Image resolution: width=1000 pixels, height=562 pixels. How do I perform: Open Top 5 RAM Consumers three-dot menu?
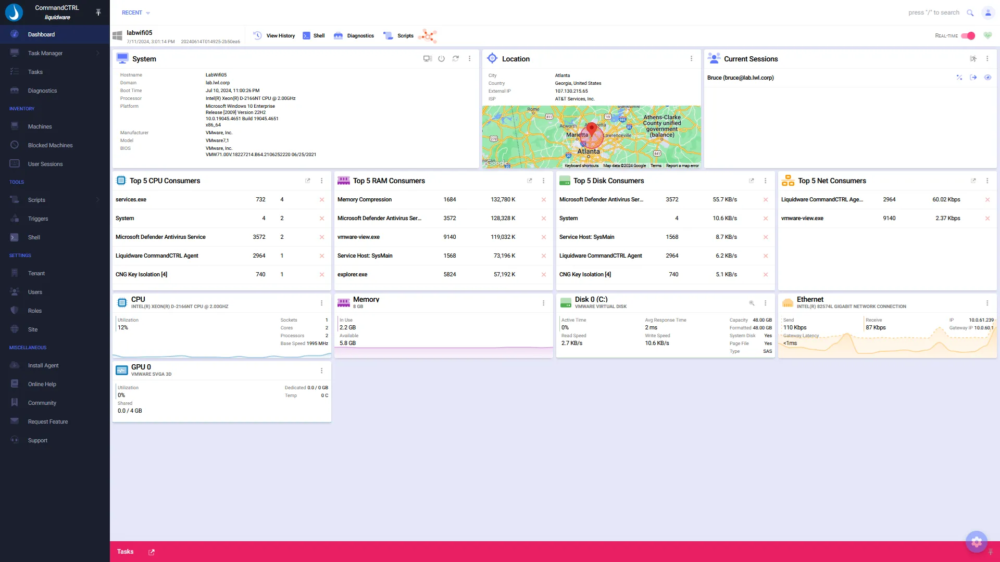pyautogui.click(x=544, y=181)
